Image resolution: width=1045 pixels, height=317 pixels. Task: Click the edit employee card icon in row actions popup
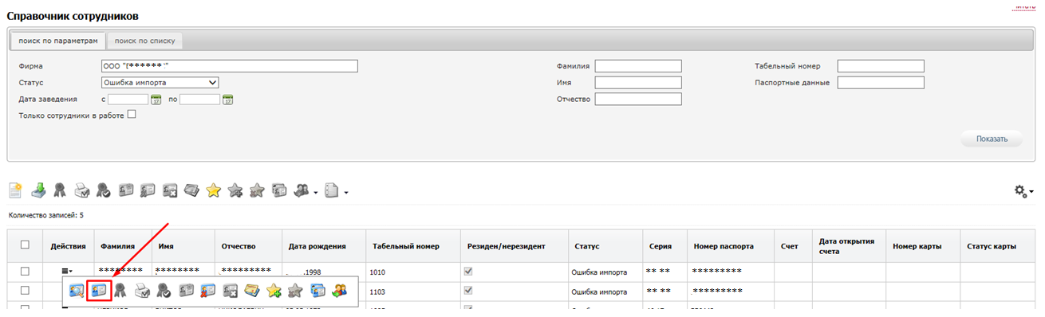(99, 291)
